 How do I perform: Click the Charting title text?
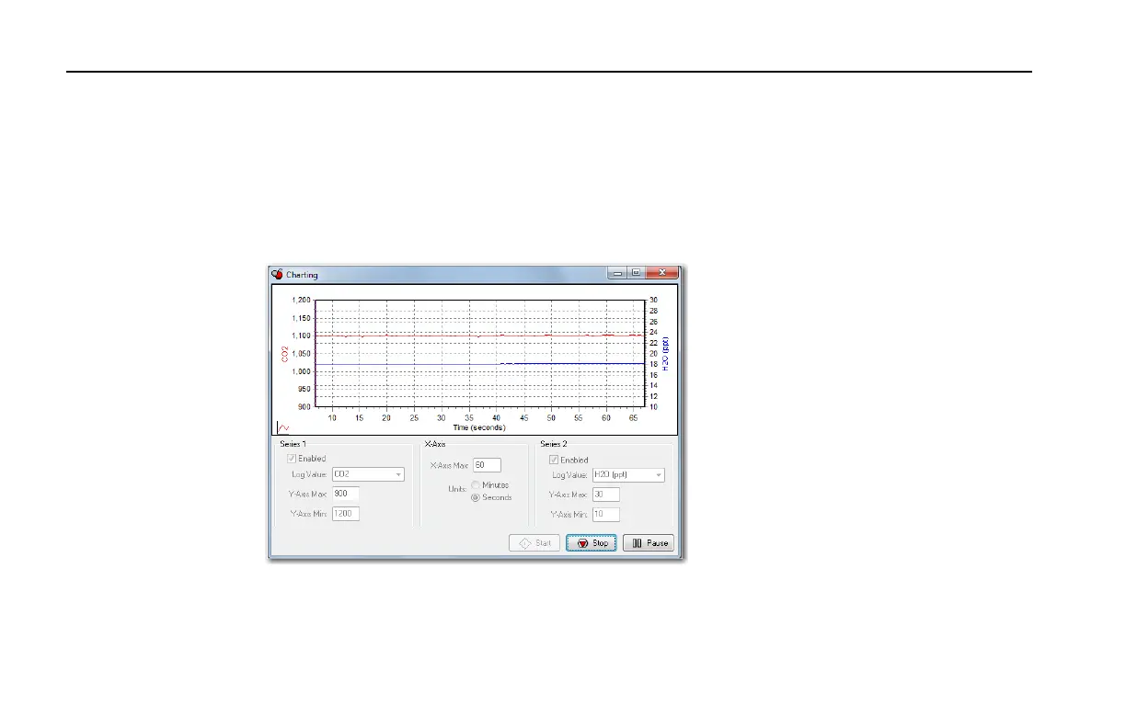302,274
